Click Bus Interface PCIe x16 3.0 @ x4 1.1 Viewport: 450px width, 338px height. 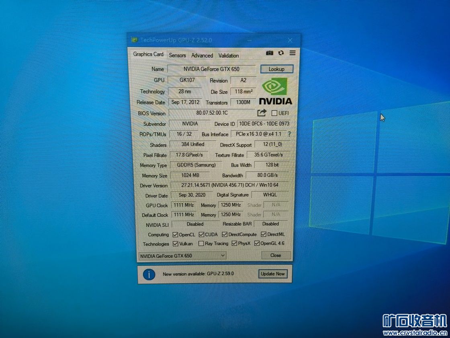click(258, 134)
